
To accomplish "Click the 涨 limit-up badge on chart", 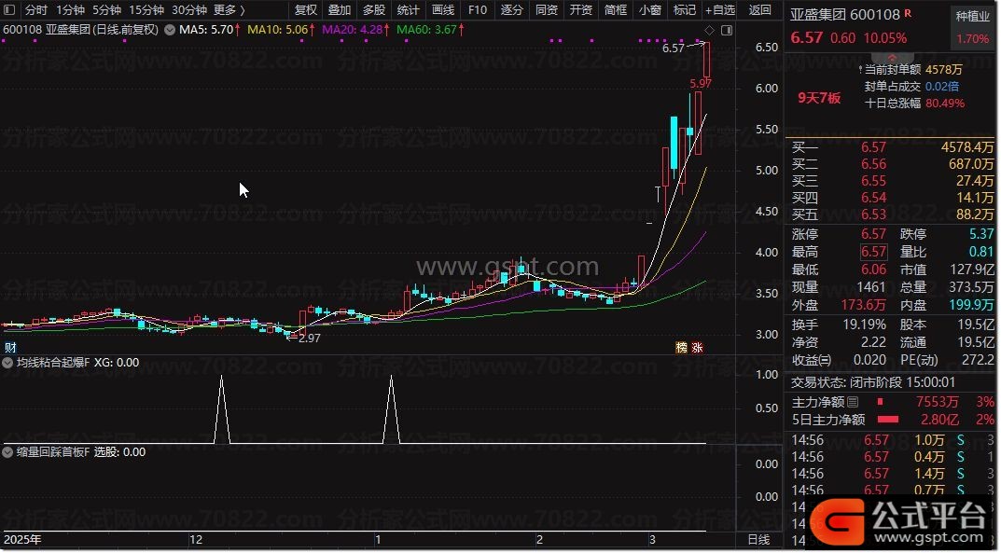I will (x=697, y=348).
